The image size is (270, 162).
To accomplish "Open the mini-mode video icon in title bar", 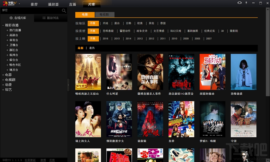I will tap(240, 3).
